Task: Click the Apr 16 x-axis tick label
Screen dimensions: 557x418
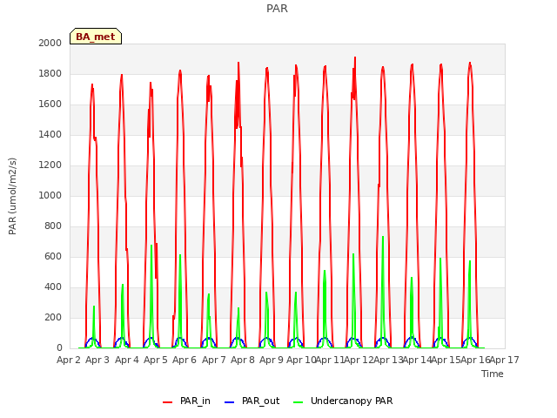Action: 475,360
